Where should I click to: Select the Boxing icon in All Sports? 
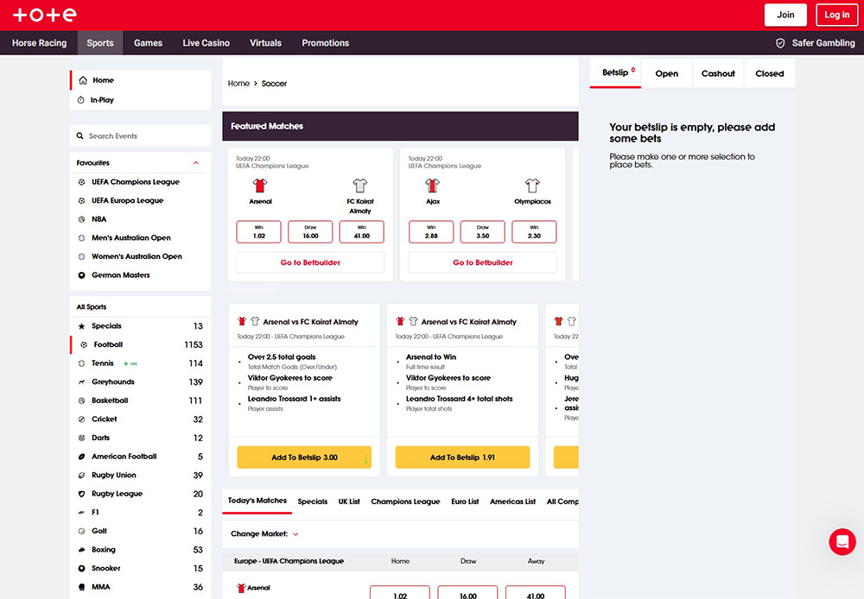tap(82, 550)
